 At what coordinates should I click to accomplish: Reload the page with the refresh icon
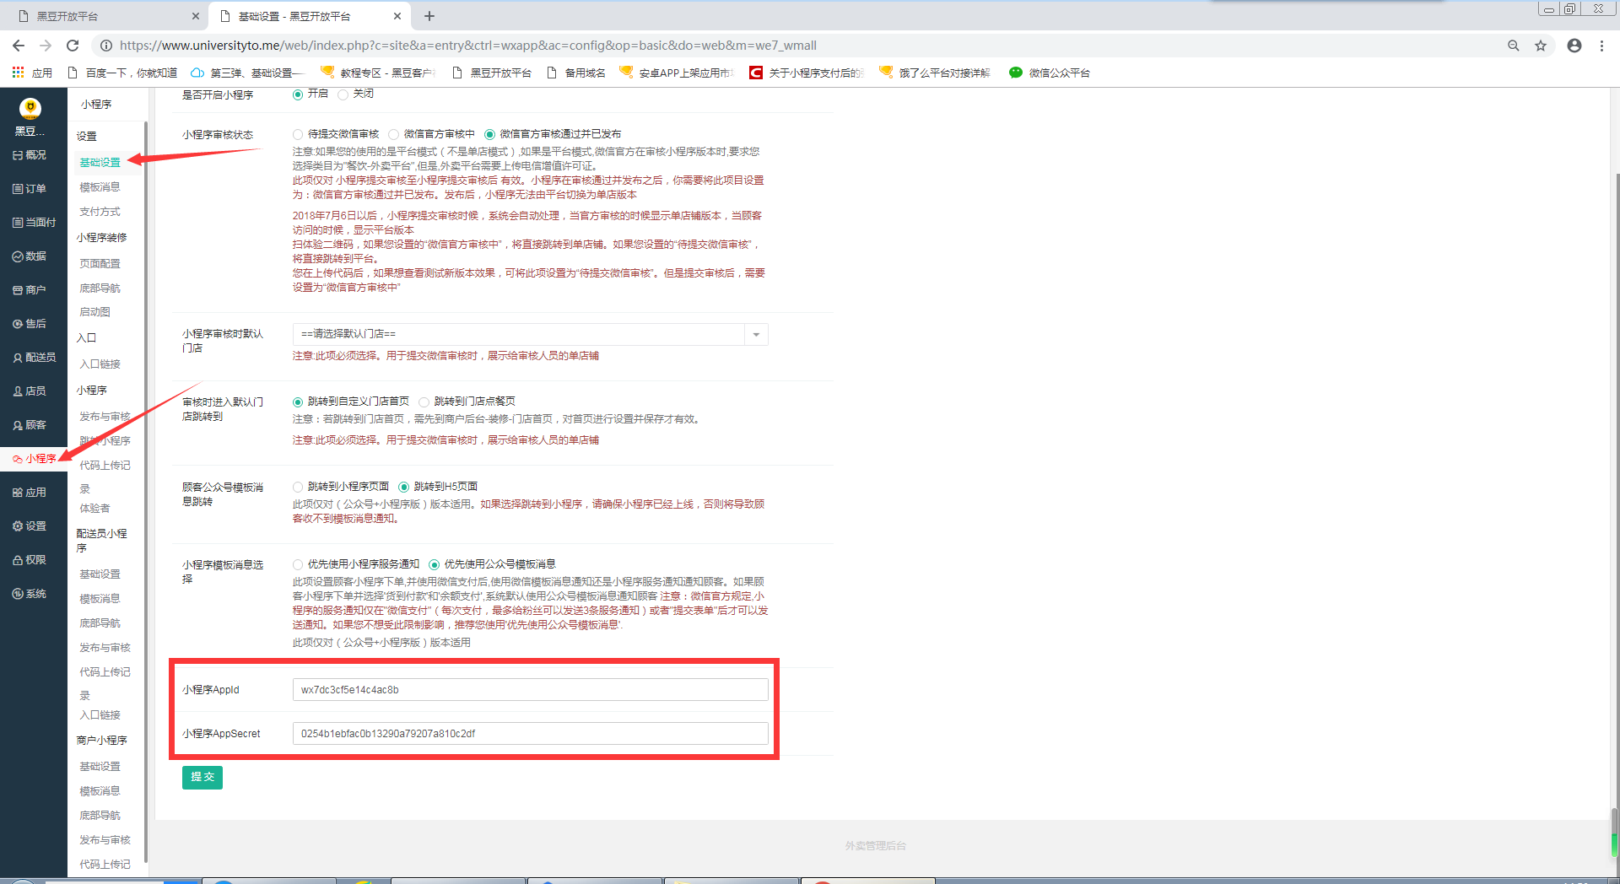tap(73, 46)
